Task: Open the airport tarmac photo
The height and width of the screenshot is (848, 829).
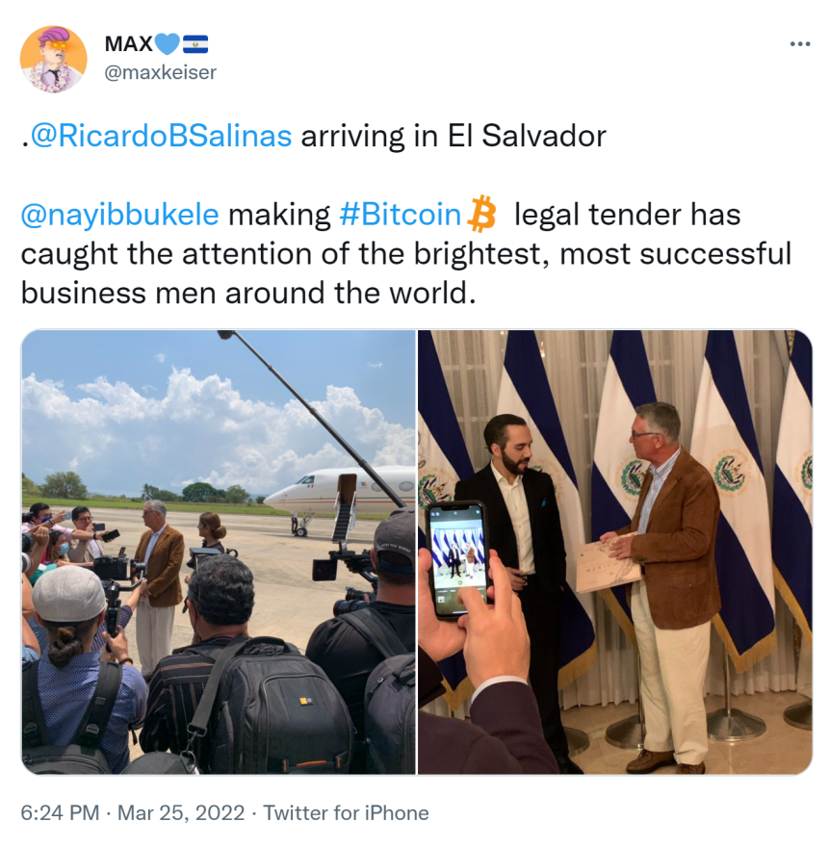Action: (x=218, y=552)
